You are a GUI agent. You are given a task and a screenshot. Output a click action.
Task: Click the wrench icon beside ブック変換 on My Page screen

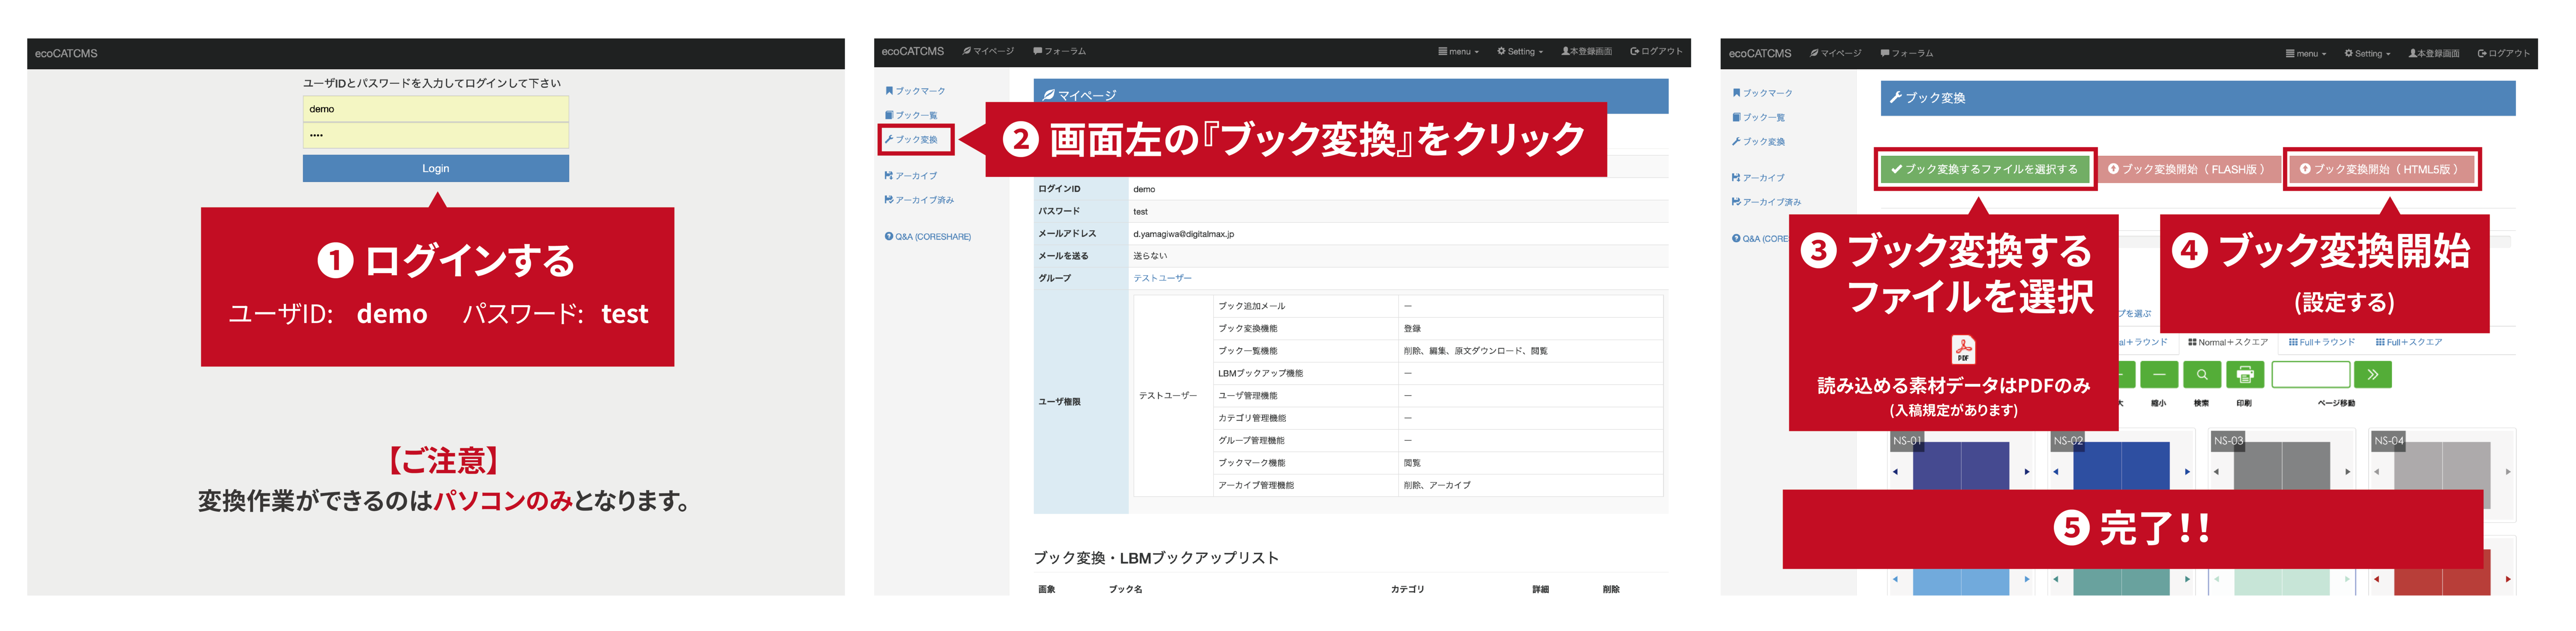(889, 139)
